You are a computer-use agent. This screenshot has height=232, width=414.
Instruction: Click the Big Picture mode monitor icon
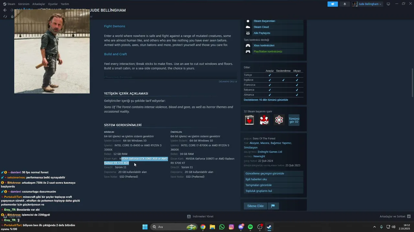388,4
